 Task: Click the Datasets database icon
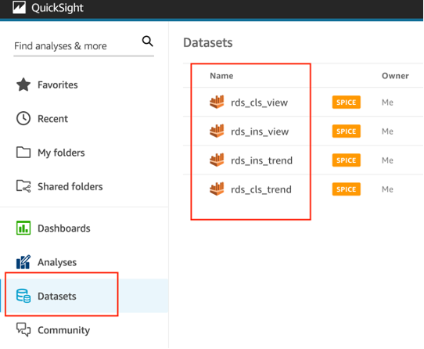tap(23, 296)
